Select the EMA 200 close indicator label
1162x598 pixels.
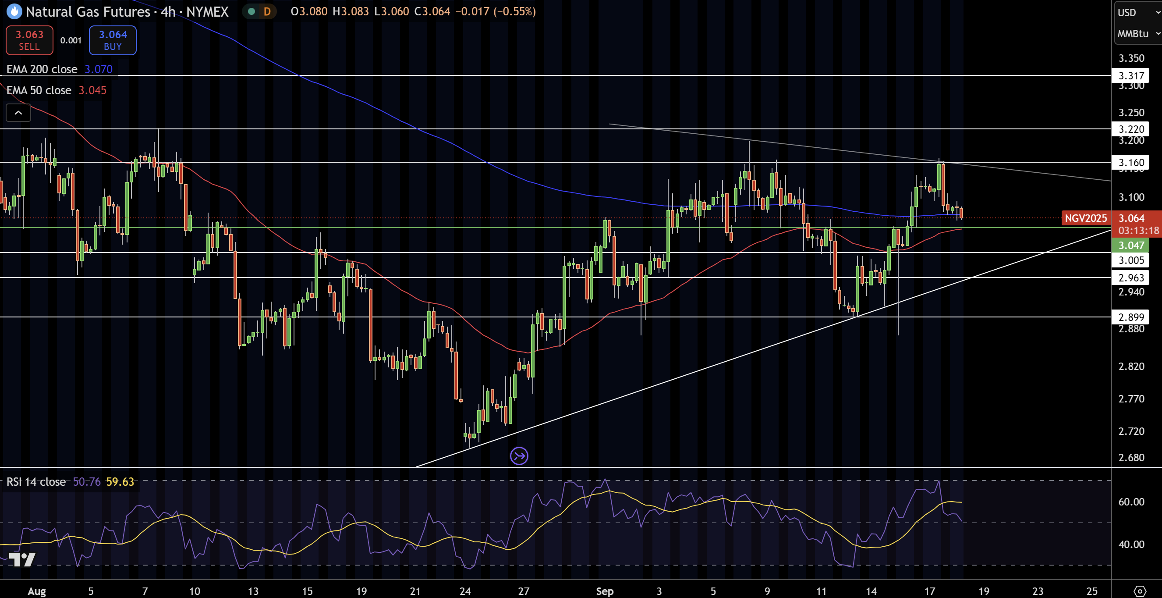42,69
